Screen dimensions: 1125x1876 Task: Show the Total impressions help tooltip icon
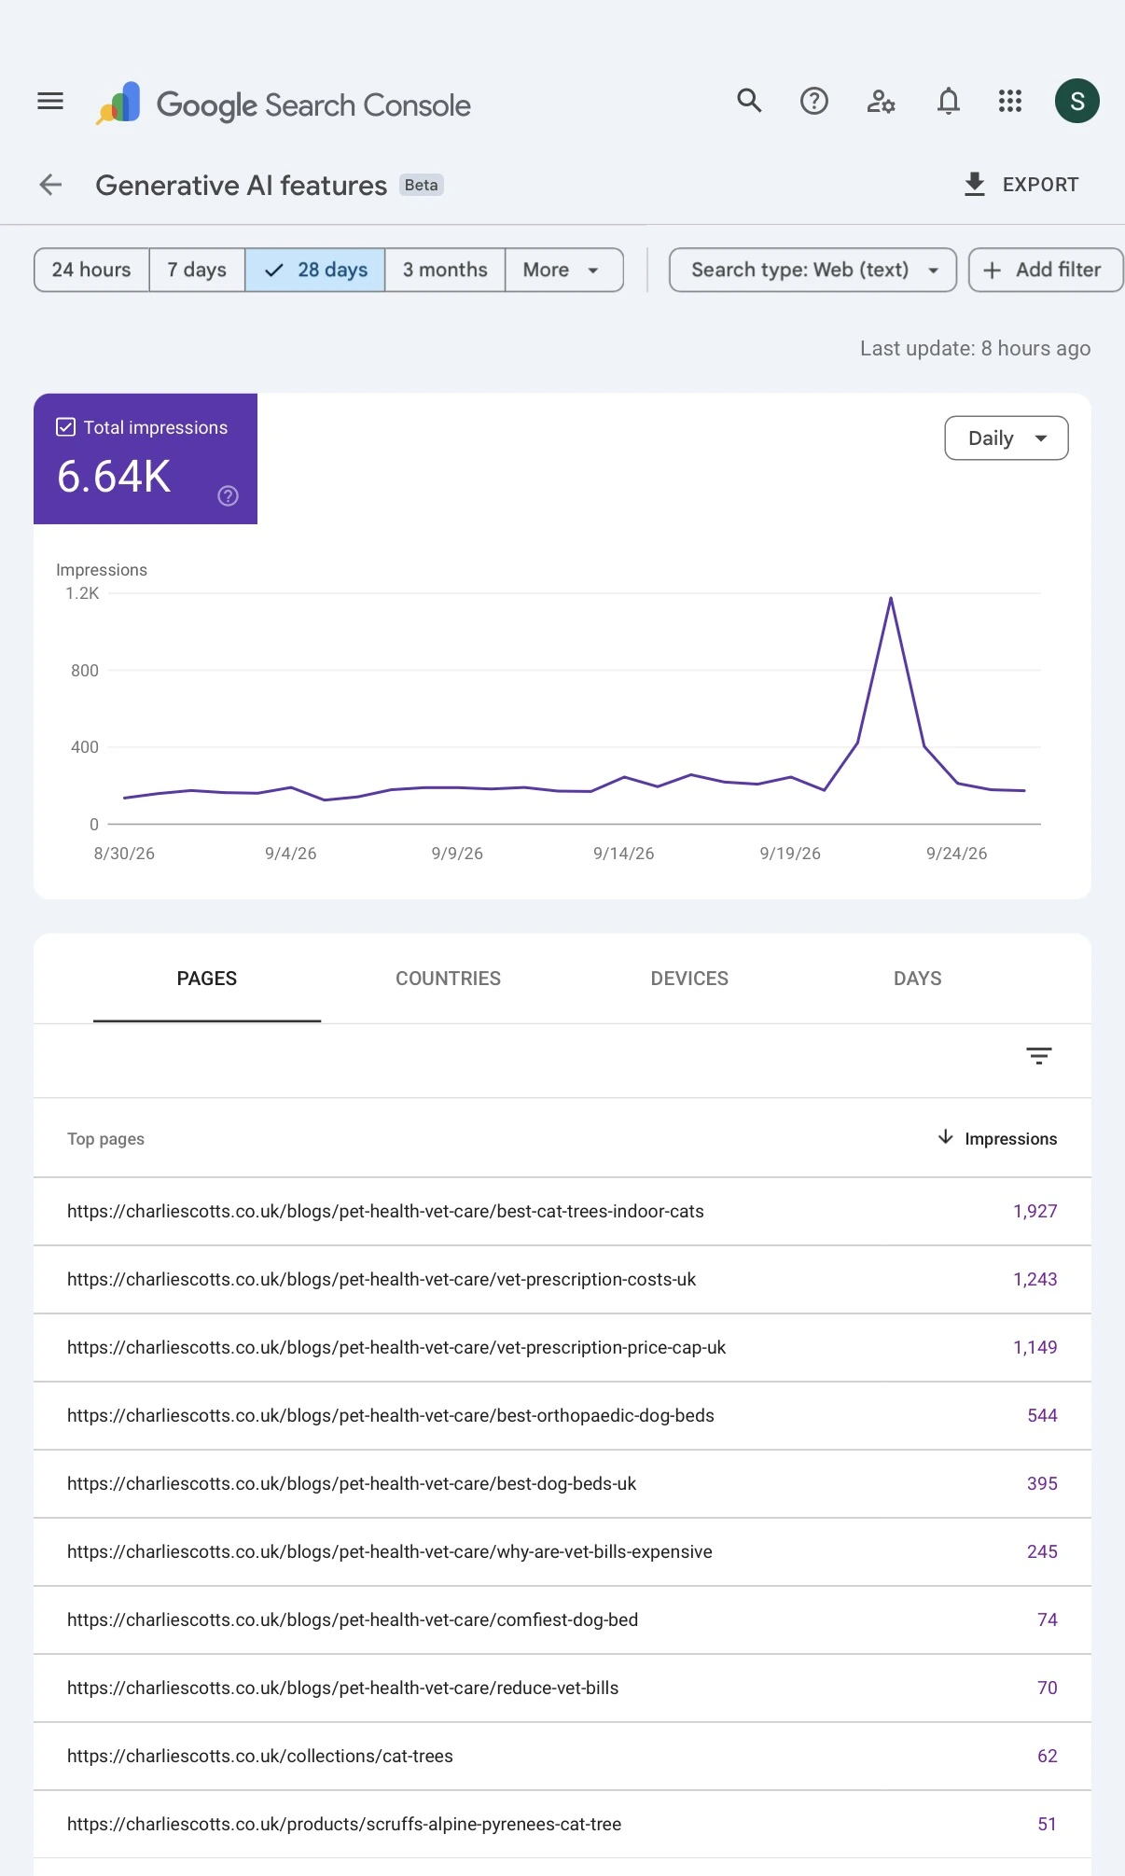click(228, 496)
